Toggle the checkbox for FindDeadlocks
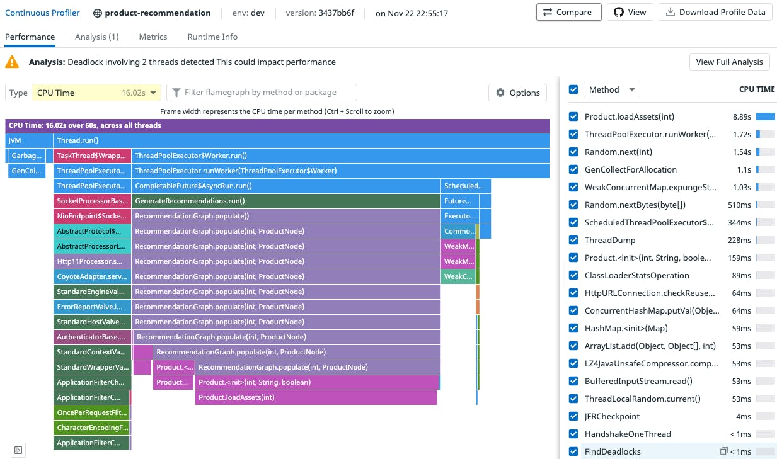This screenshot has width=777, height=459. [x=573, y=451]
